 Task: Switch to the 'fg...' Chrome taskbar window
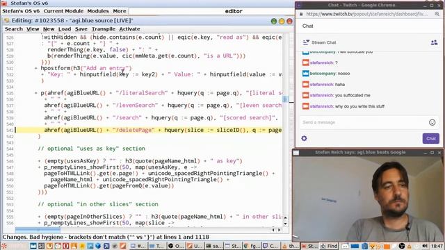tap(252, 246)
